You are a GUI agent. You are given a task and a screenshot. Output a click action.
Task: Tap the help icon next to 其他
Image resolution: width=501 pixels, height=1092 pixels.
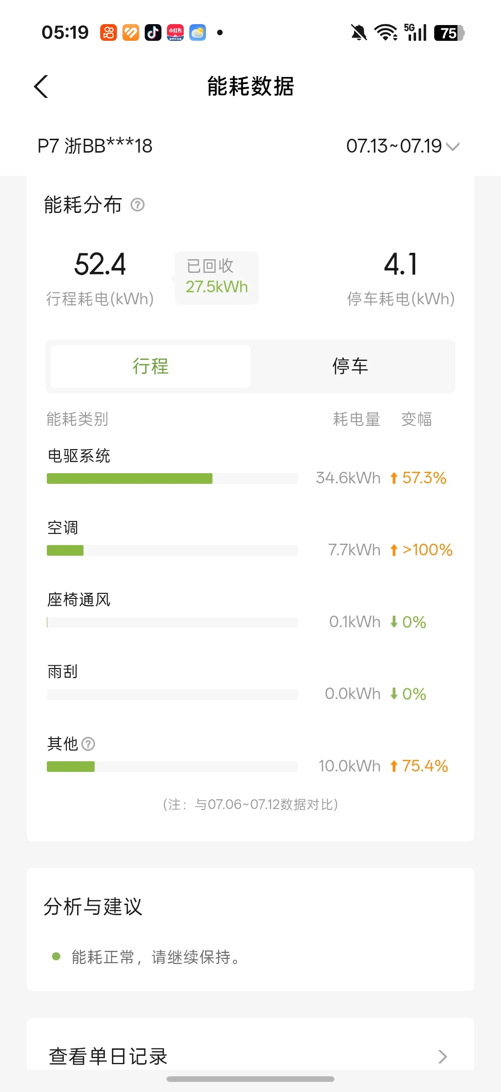coord(88,744)
